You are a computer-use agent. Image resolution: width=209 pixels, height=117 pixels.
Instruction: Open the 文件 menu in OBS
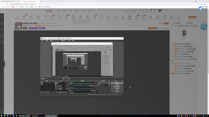pyautogui.click(x=43, y=41)
